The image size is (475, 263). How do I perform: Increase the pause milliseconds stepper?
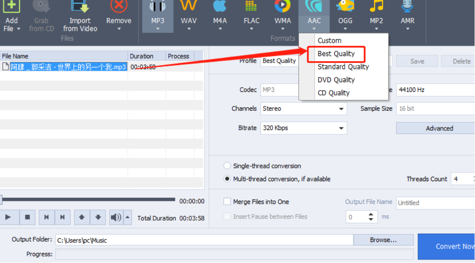(371, 214)
